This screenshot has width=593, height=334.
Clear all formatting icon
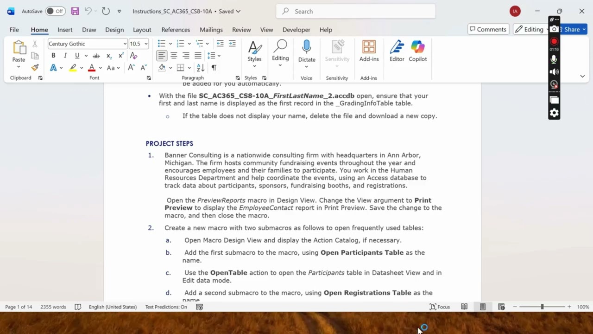point(133,56)
